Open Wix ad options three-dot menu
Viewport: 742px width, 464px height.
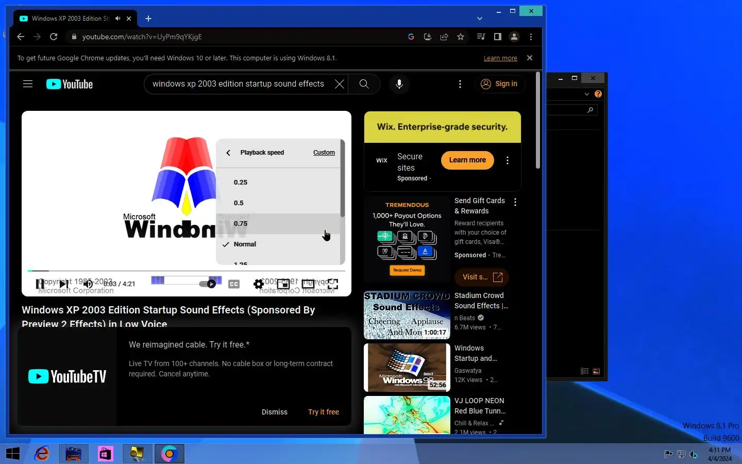pyautogui.click(x=508, y=160)
